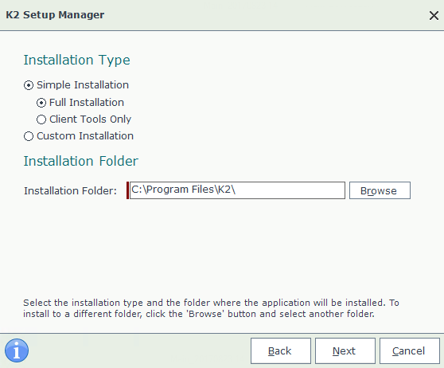Viewport: 444px width, 368px height.
Task: Click the Installation Folder path field
Action: pos(237,190)
